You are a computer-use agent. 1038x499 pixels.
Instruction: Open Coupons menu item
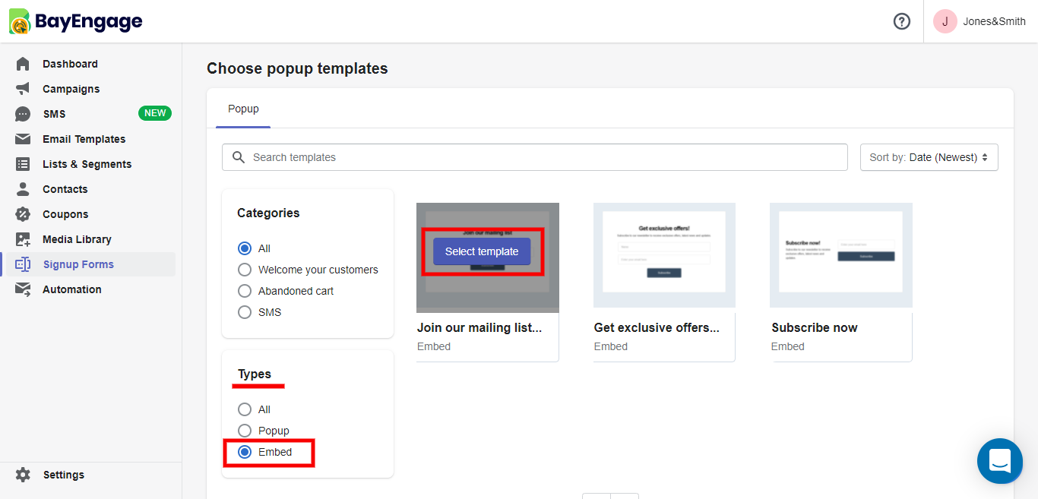point(65,214)
